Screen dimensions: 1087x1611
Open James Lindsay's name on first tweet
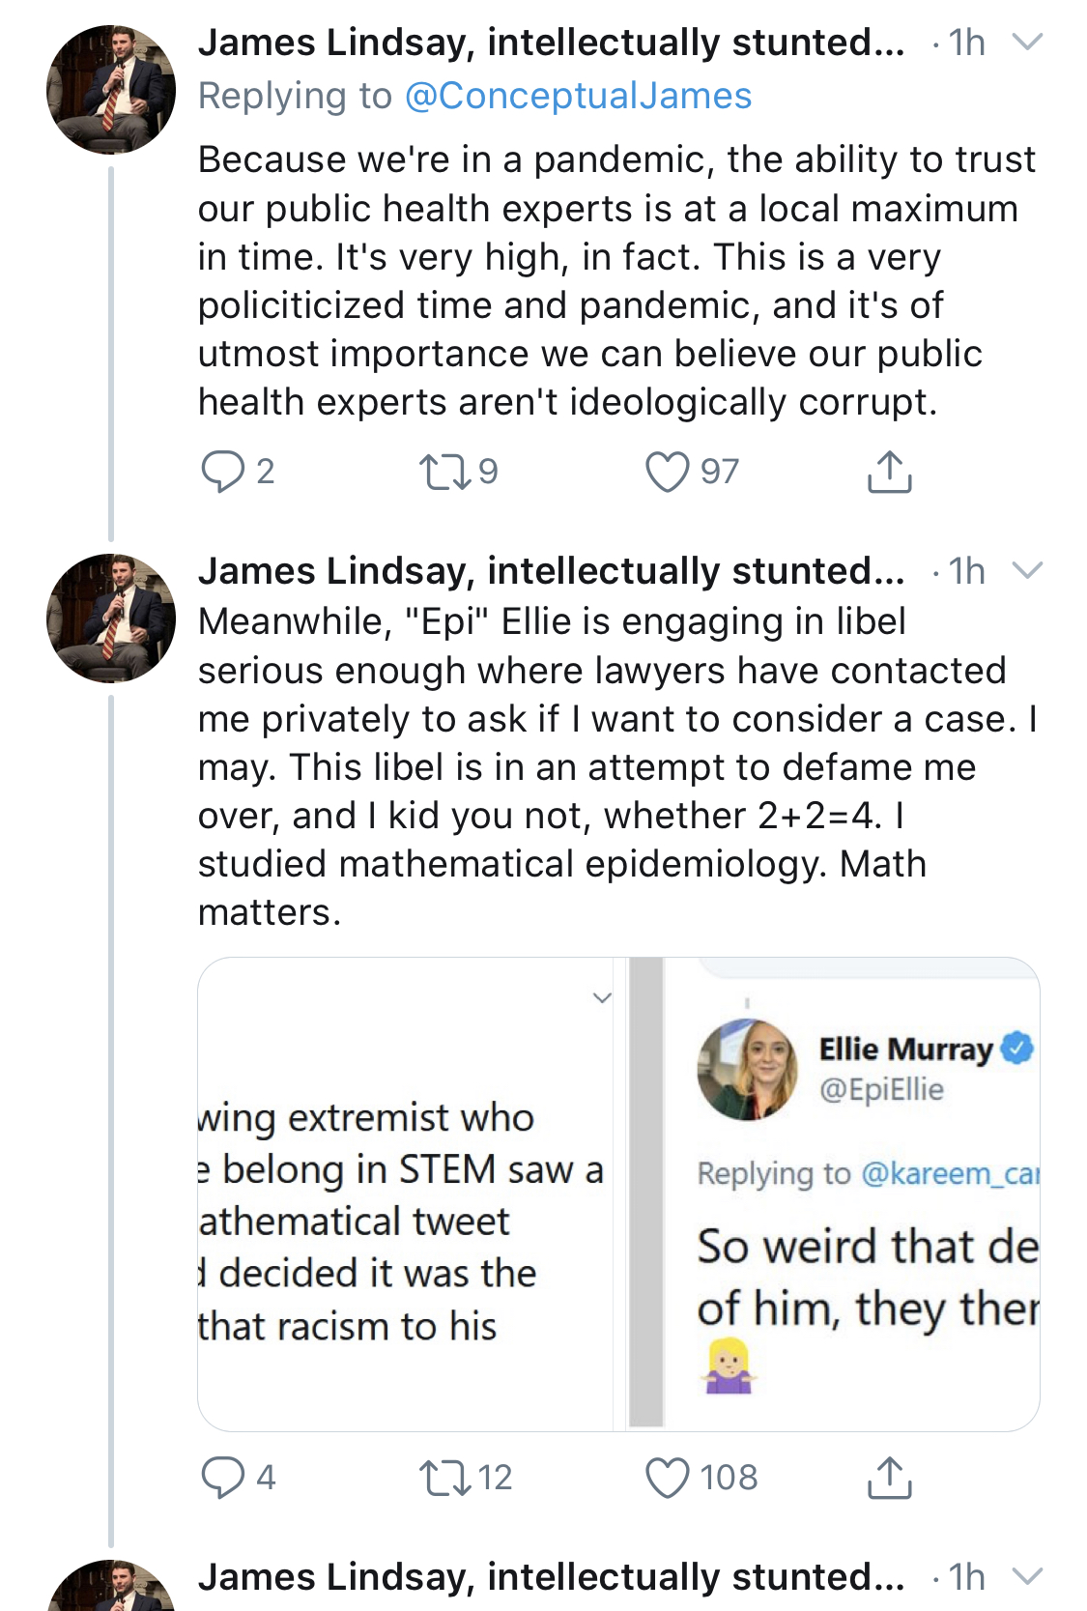click(x=551, y=43)
